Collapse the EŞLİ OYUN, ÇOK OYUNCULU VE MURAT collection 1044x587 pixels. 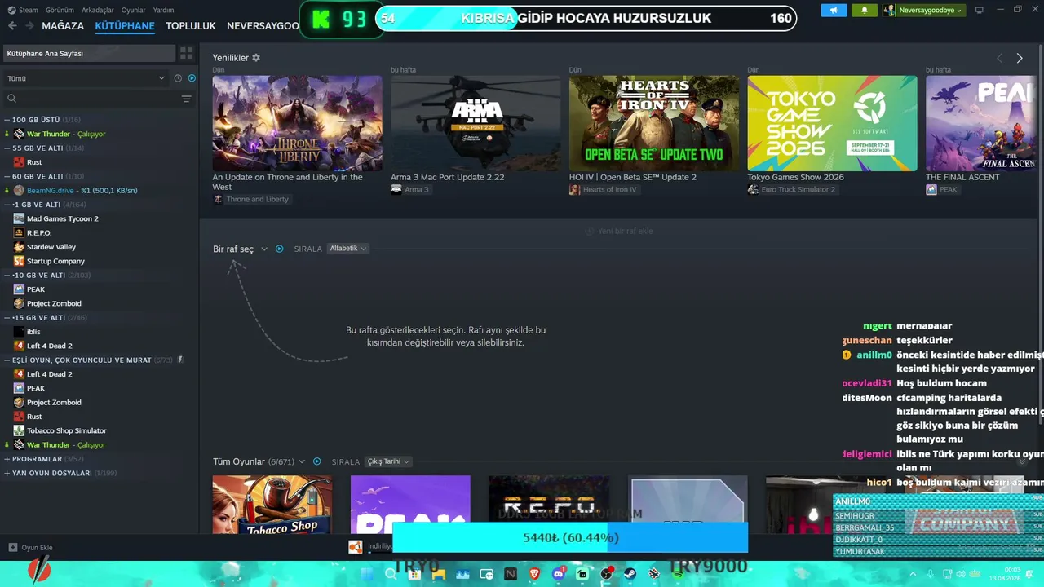click(x=7, y=360)
